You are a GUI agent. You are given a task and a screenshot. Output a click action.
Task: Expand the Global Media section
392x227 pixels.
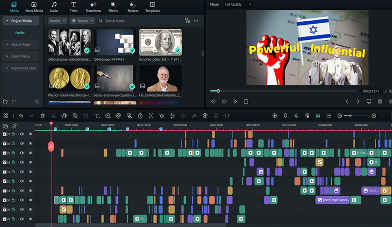coord(21,45)
